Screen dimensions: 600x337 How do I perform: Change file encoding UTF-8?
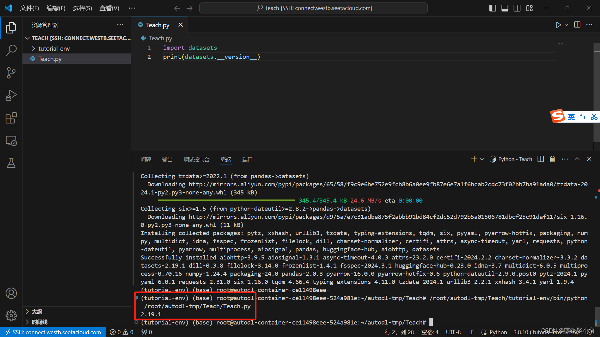point(453,332)
